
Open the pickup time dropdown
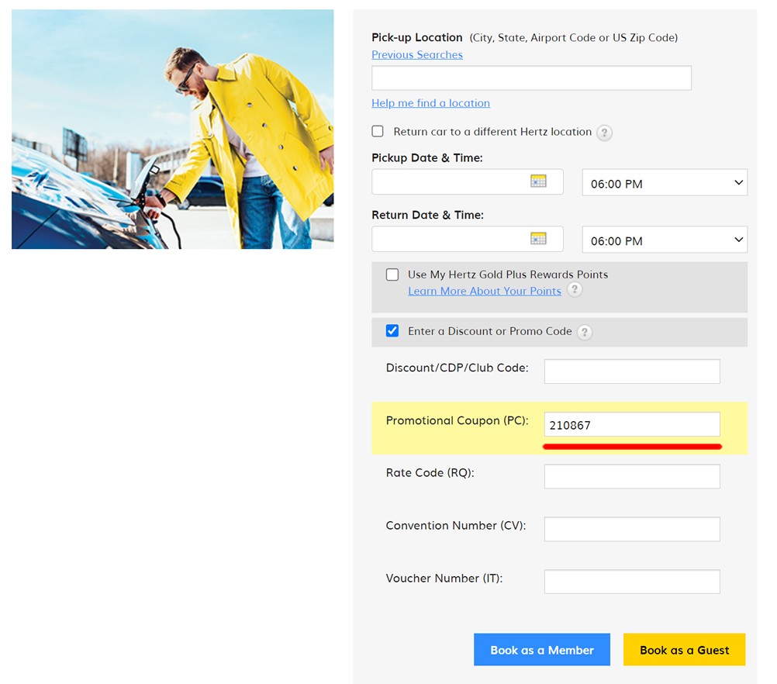tap(665, 183)
